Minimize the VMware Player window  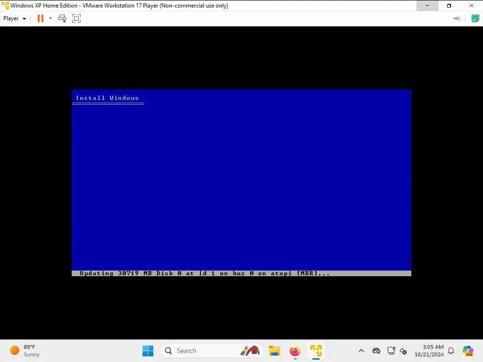click(x=427, y=6)
